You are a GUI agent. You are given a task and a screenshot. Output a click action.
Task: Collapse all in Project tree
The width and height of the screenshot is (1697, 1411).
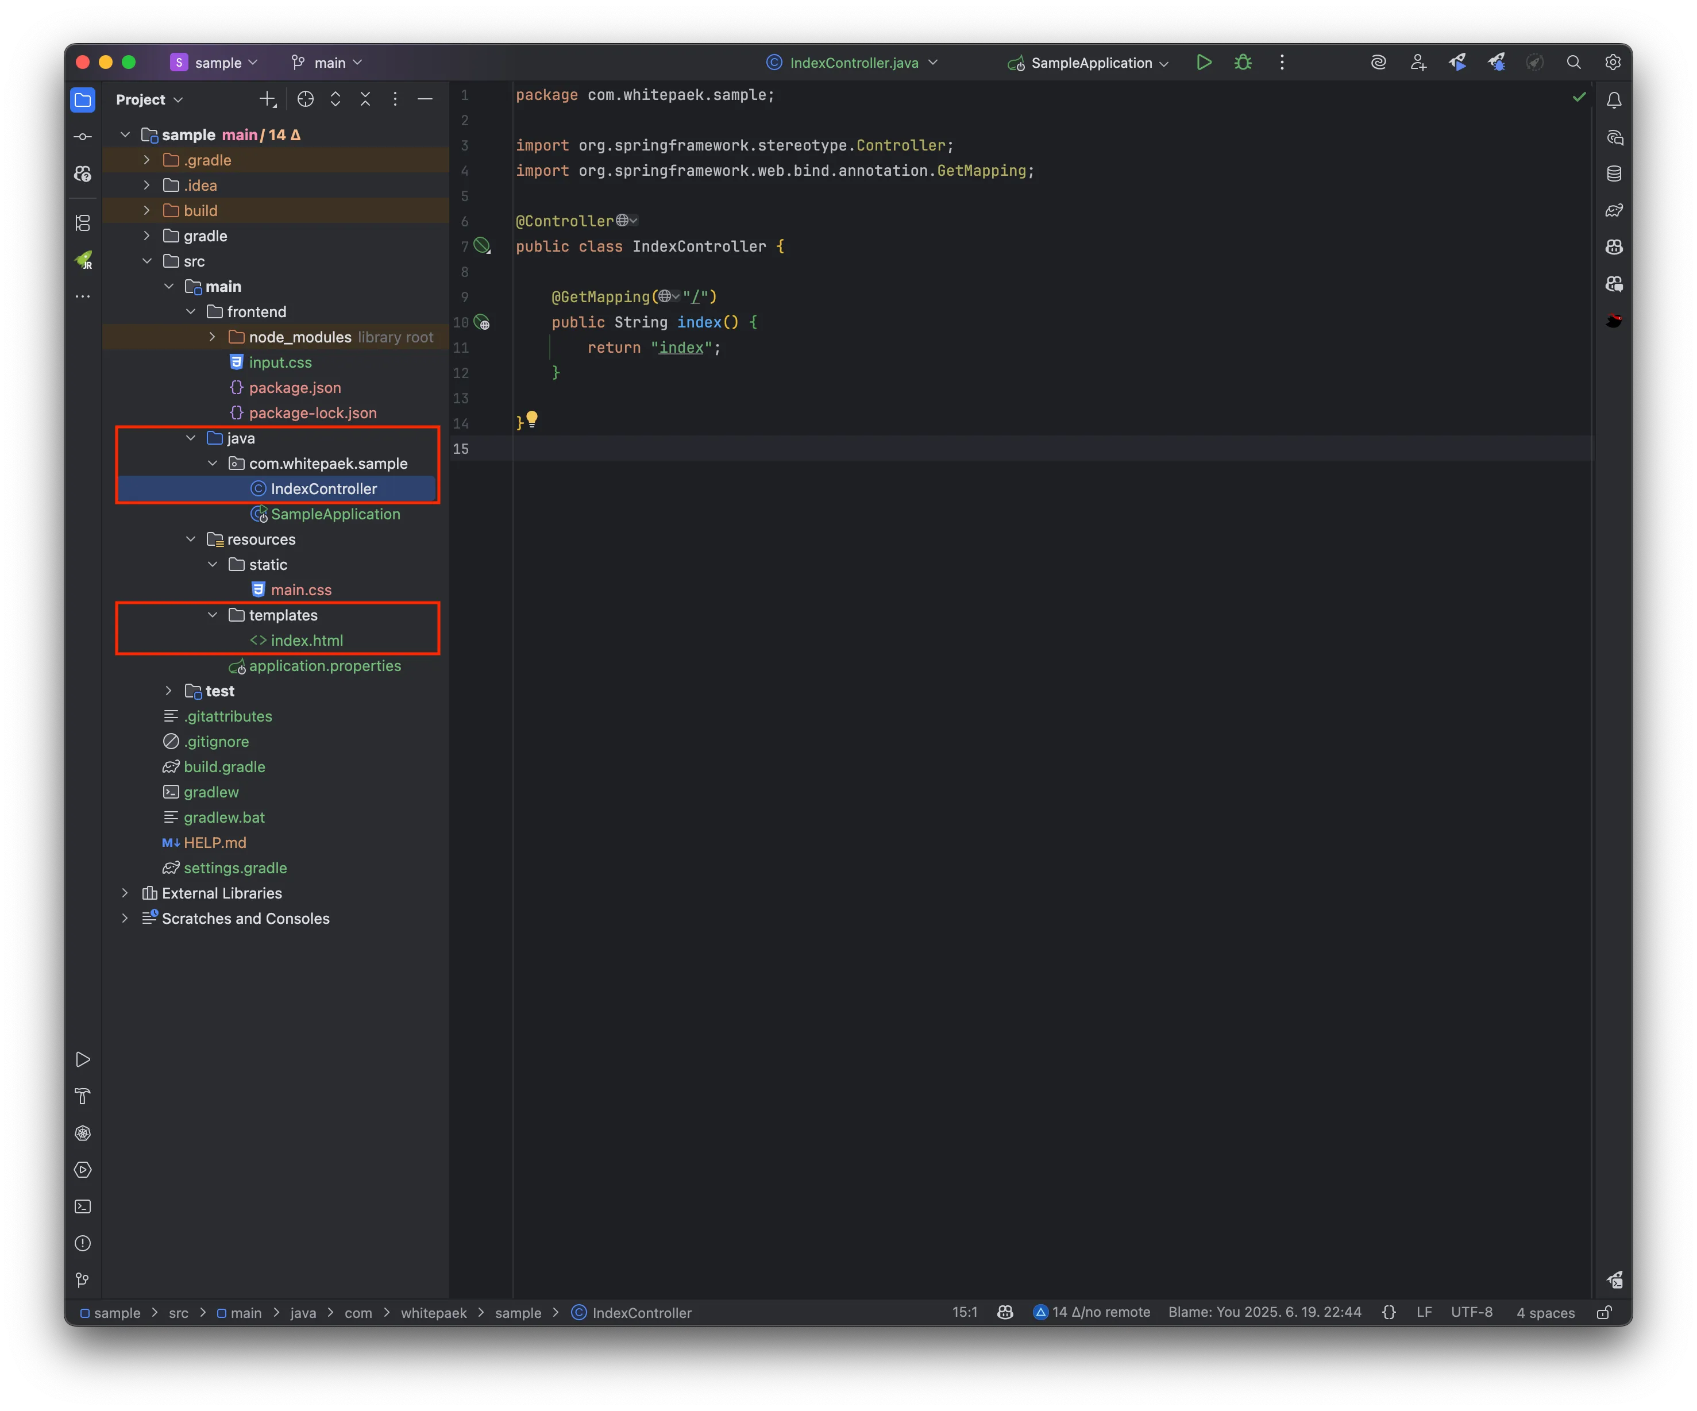click(x=365, y=99)
